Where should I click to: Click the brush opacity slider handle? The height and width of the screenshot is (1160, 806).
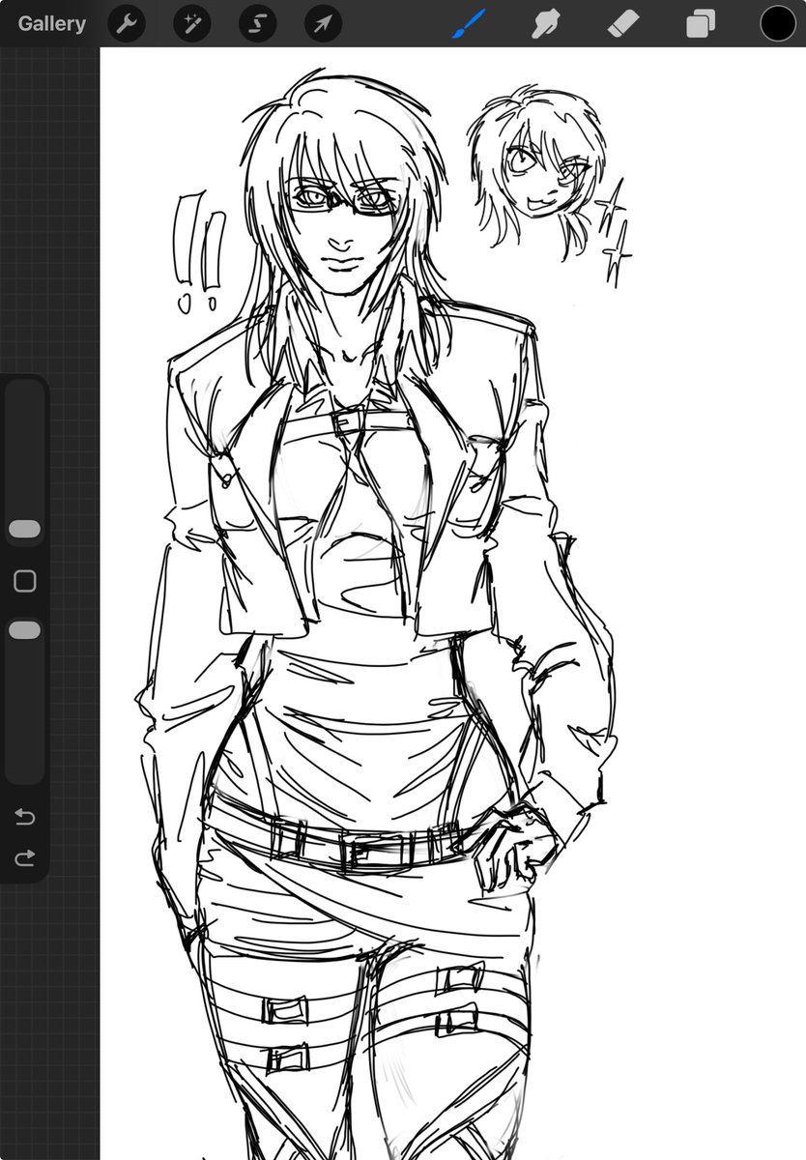point(24,630)
